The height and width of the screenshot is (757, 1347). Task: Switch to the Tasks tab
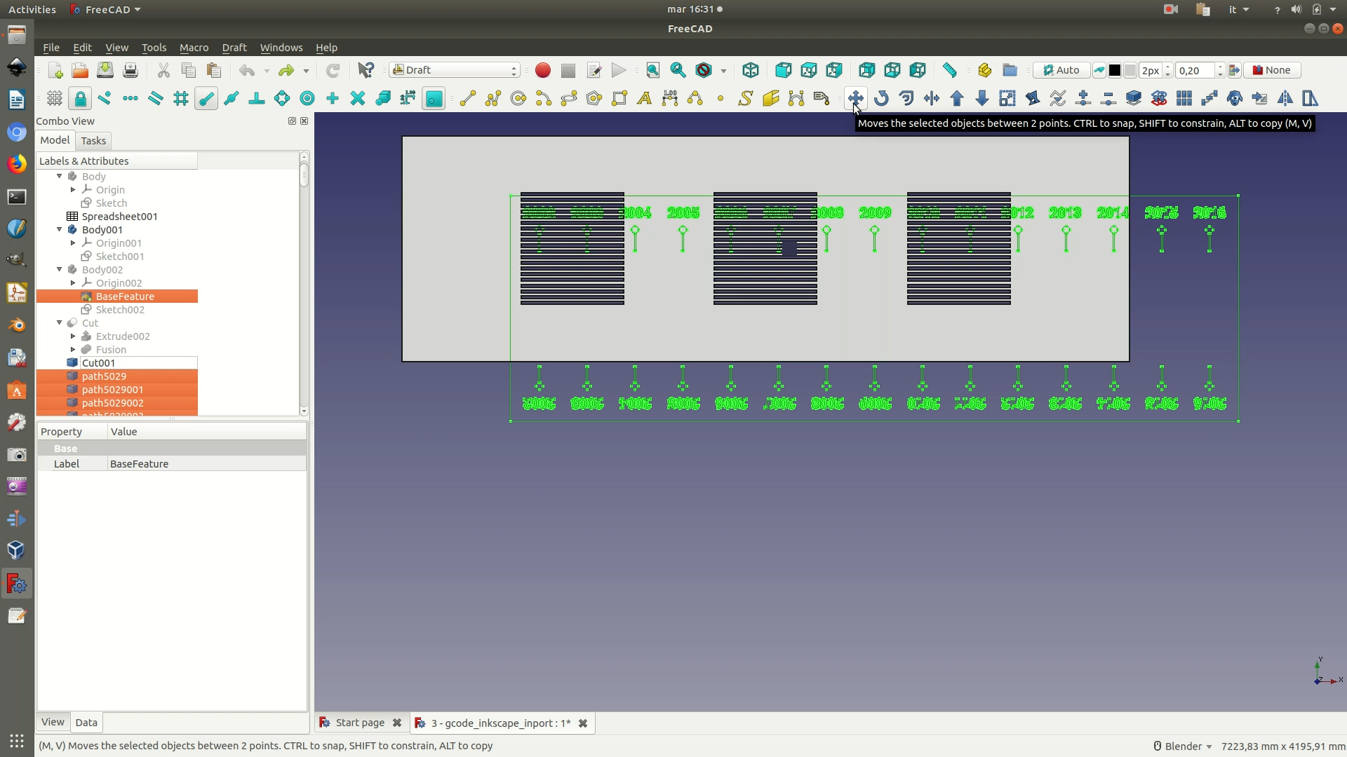pyautogui.click(x=93, y=141)
